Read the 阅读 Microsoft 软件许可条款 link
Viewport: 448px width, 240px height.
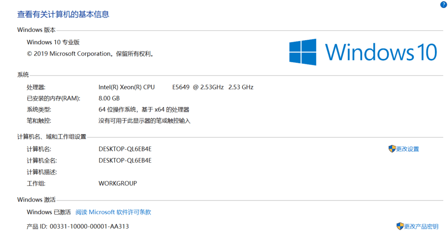pyautogui.click(x=113, y=212)
